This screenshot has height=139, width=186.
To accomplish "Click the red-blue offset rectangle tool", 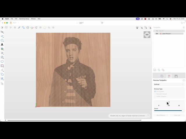I will (2, 66).
